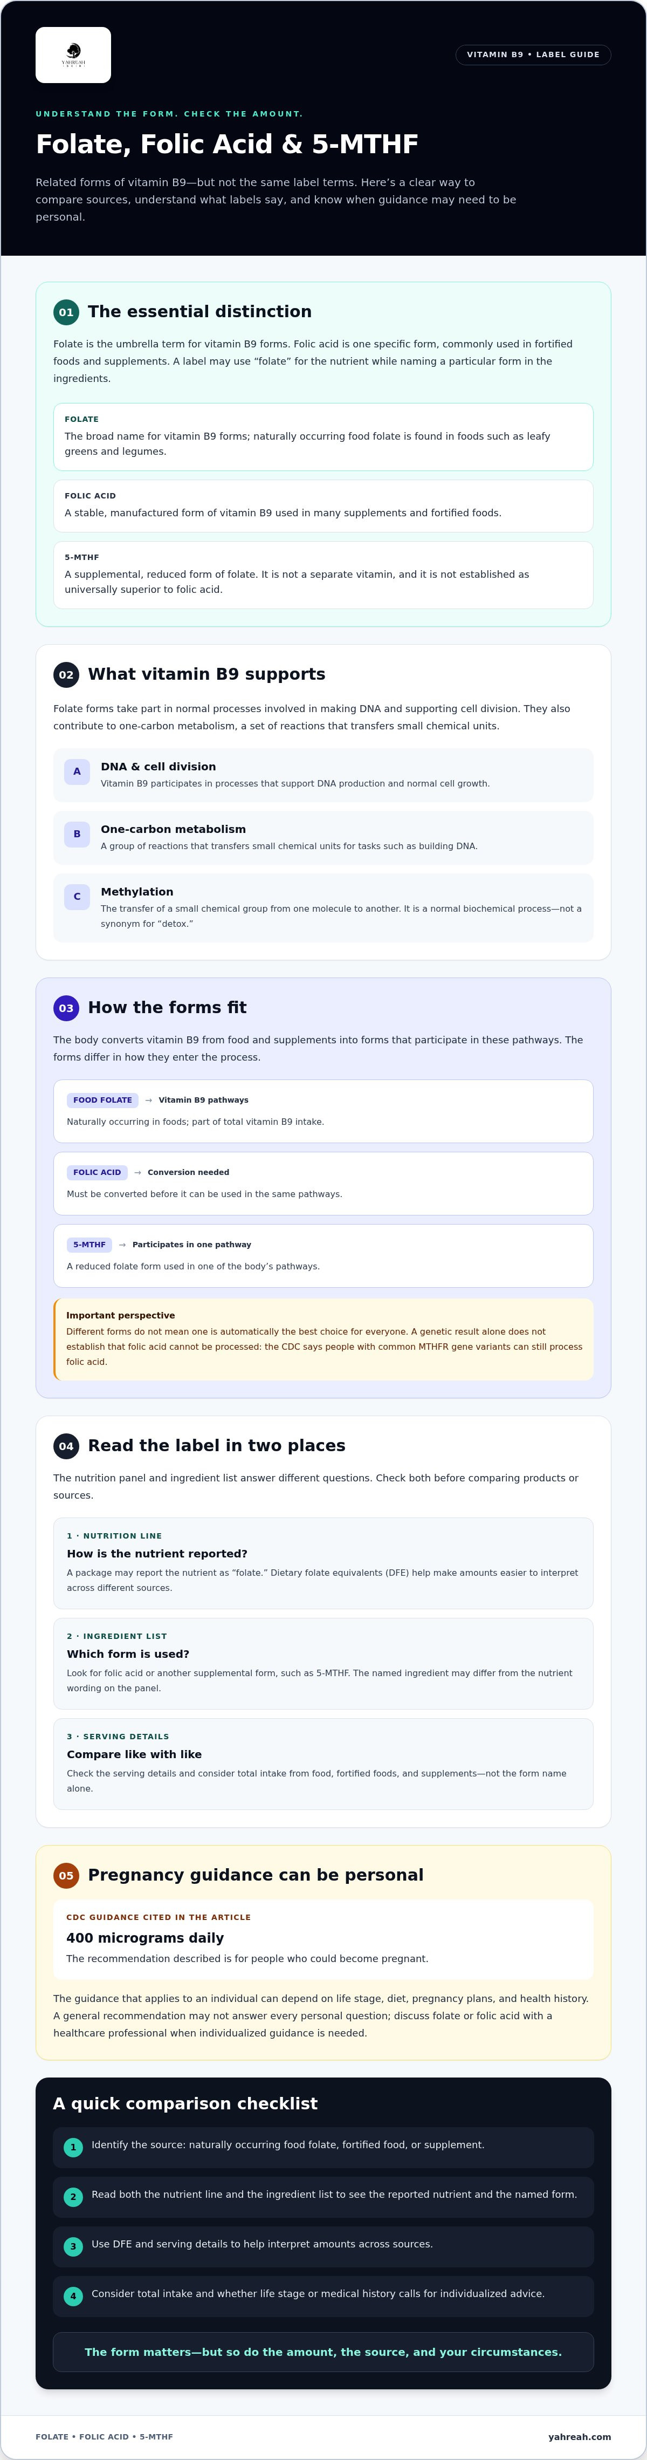Click the FOLIC ACID tag in forms section
Screen dimensions: 647x2460
point(98,1173)
